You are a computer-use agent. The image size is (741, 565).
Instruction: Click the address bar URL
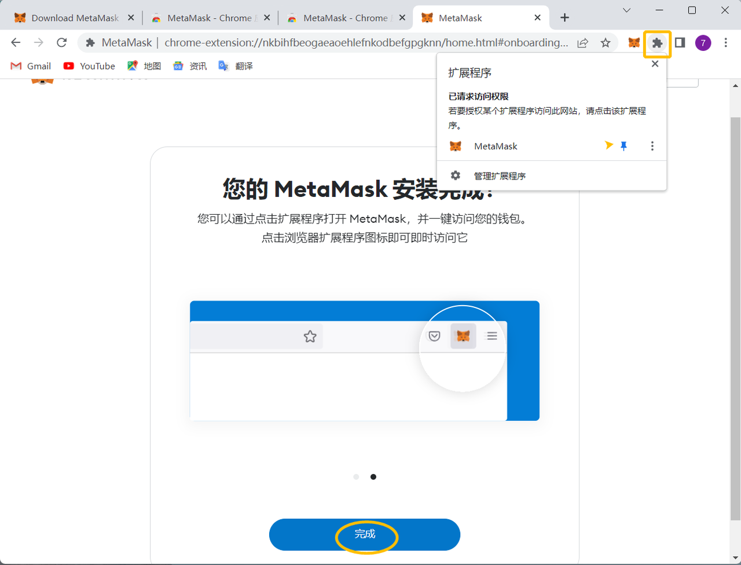click(366, 43)
